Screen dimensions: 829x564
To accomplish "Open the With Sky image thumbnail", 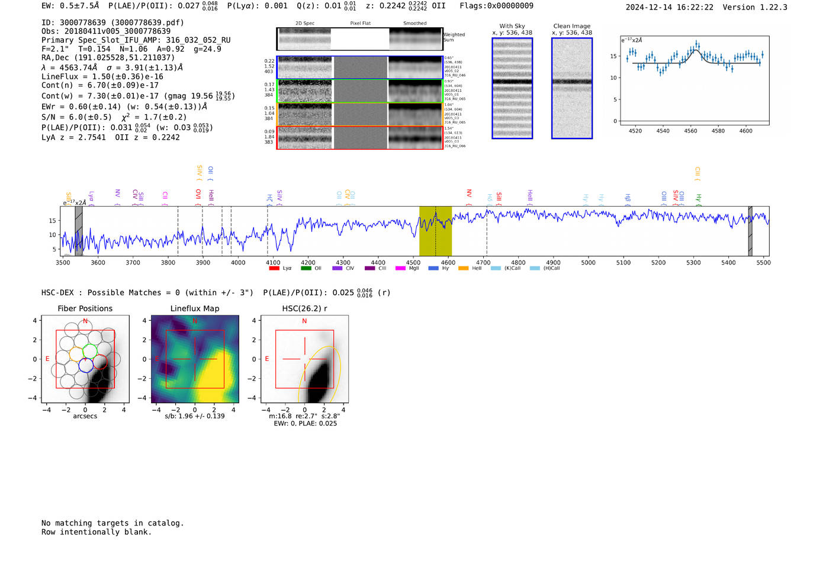I will click(512, 88).
